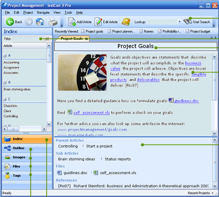This screenshot has height=197, width=219.
Task: Click the green Back arrow icon
Action: coord(10,22)
